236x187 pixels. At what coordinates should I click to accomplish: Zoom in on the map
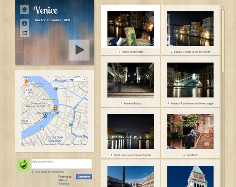26,90
